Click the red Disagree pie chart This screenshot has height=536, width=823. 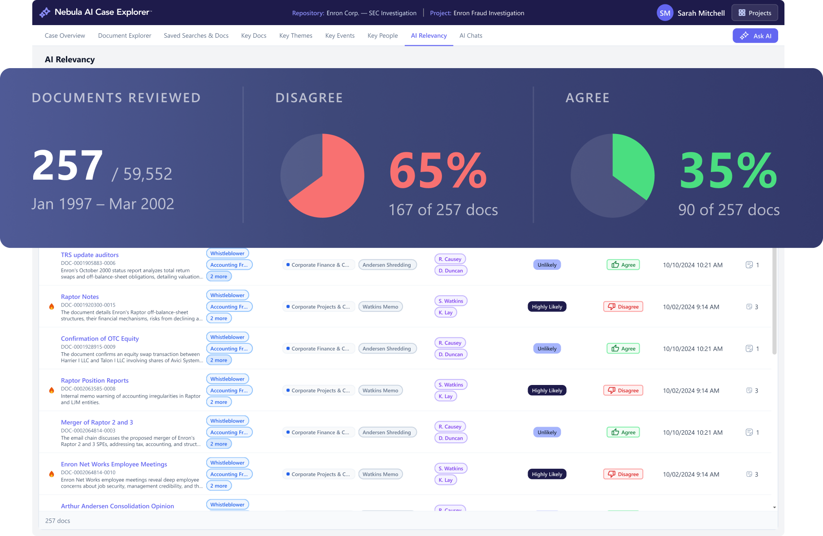(322, 176)
